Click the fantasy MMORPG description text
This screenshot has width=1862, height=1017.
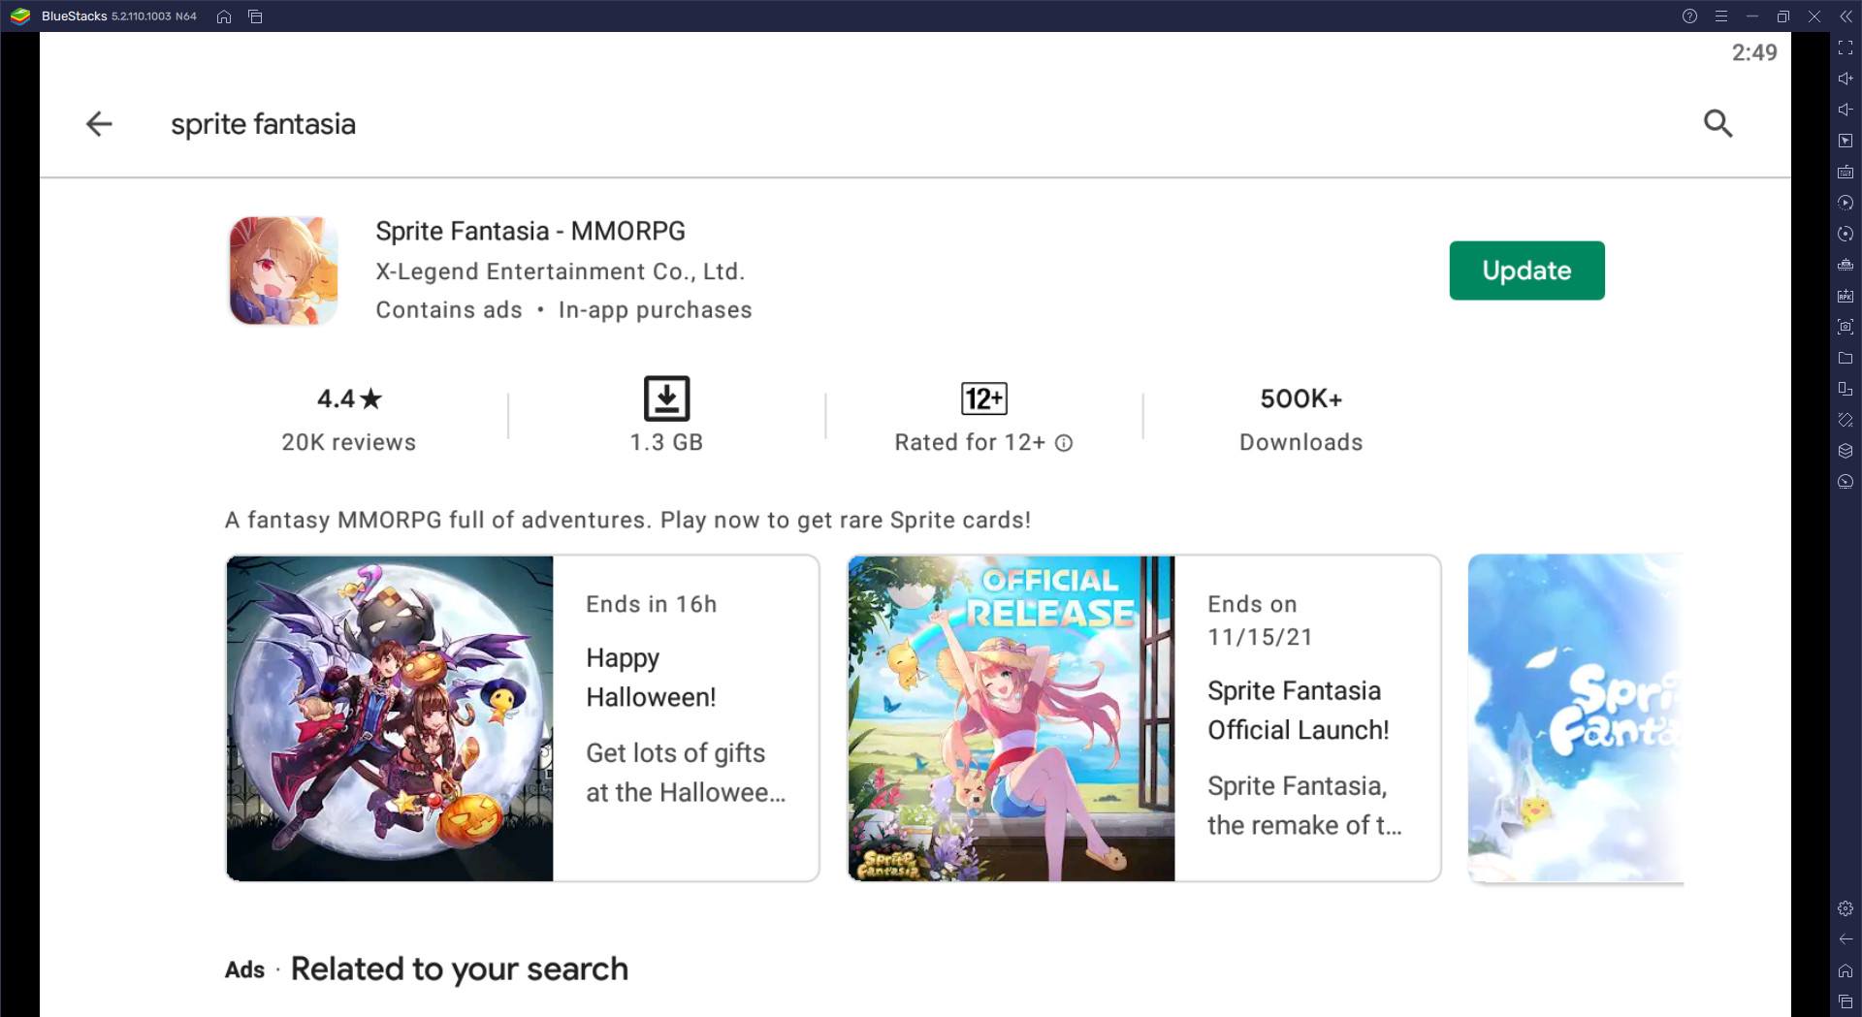pyautogui.click(x=627, y=521)
